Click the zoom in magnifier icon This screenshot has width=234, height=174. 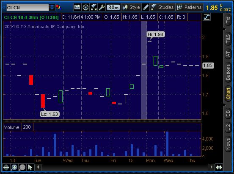[x=14, y=167]
